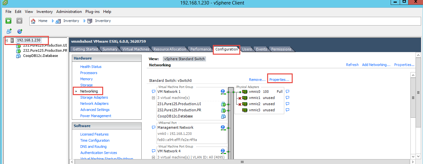Open the File menu
Viewport: 423px width, 164px height.
pyautogui.click(x=8, y=12)
